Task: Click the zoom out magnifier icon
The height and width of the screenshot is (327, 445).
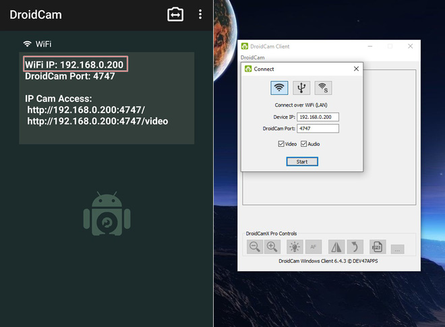Action: 255,247
